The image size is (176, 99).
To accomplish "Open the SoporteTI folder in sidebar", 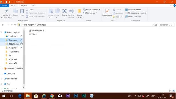I will tap(12, 63).
